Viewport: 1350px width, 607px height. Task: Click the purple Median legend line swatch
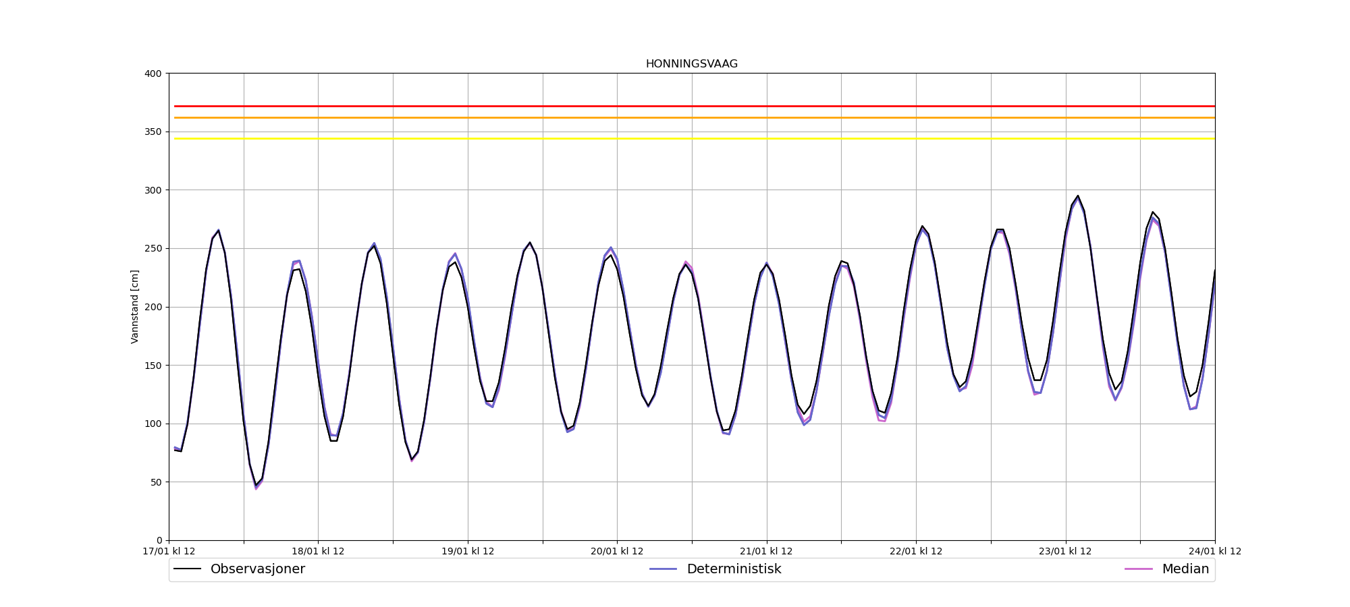click(x=1138, y=569)
